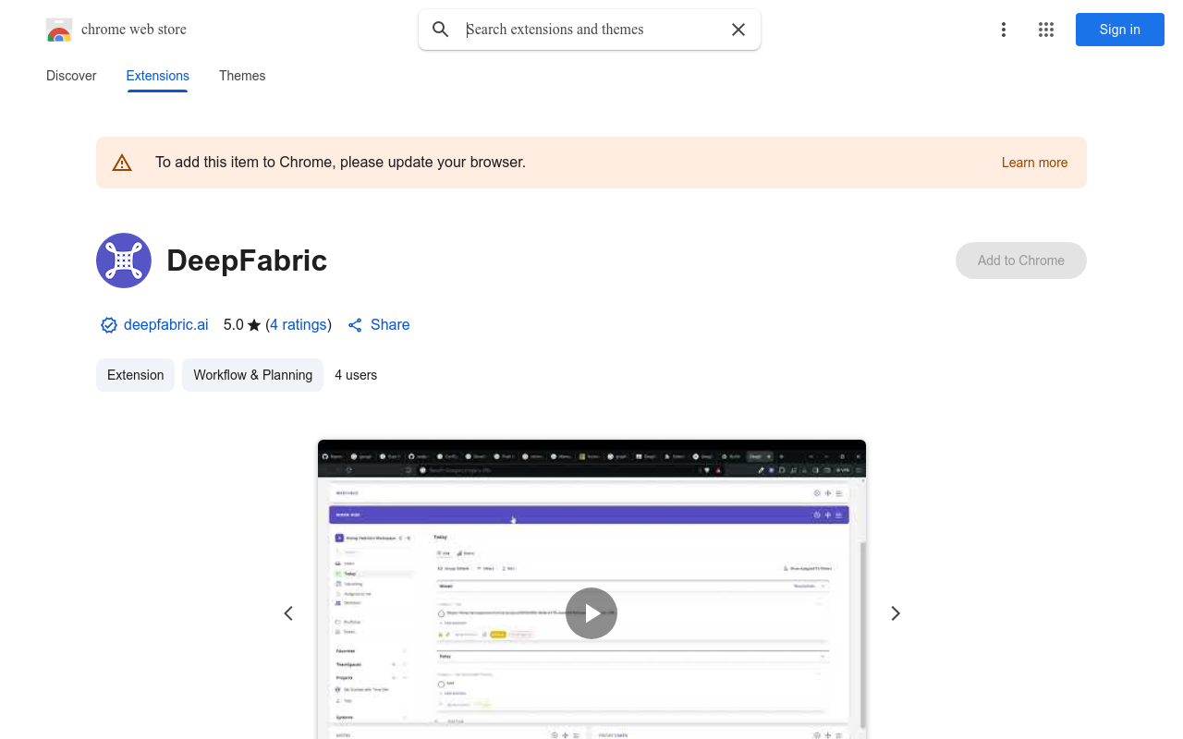This screenshot has height=739, width=1183.
Task: Open the three-dot more options menu
Action: pos(1004,30)
